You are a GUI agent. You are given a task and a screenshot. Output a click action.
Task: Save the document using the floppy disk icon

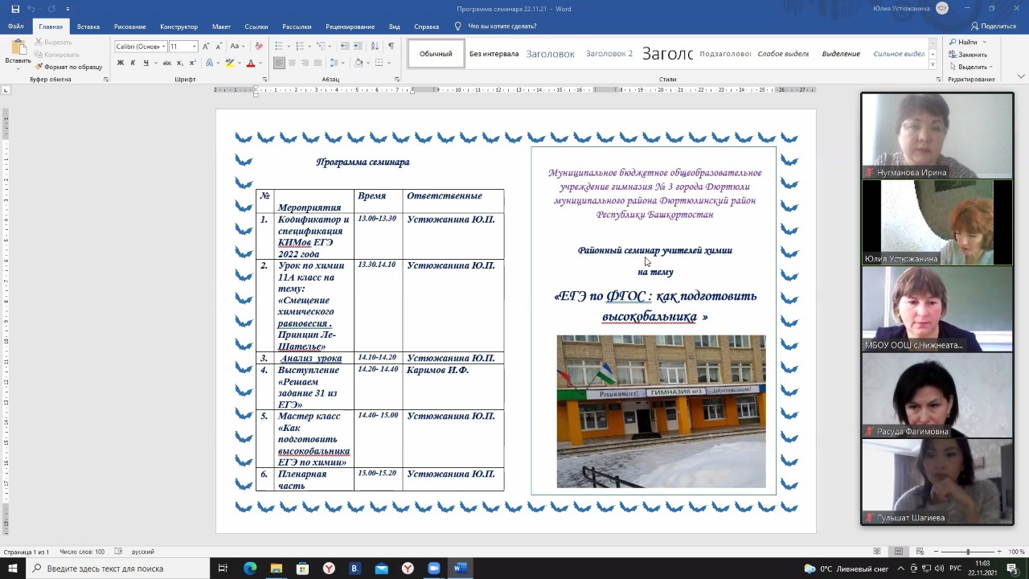[x=15, y=9]
